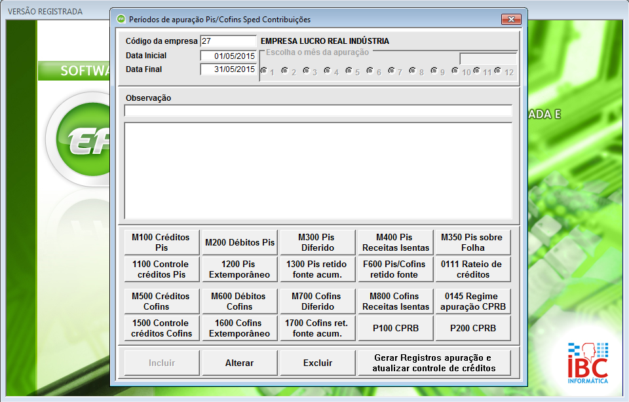Click the dialog title bar app icon

coord(121,19)
